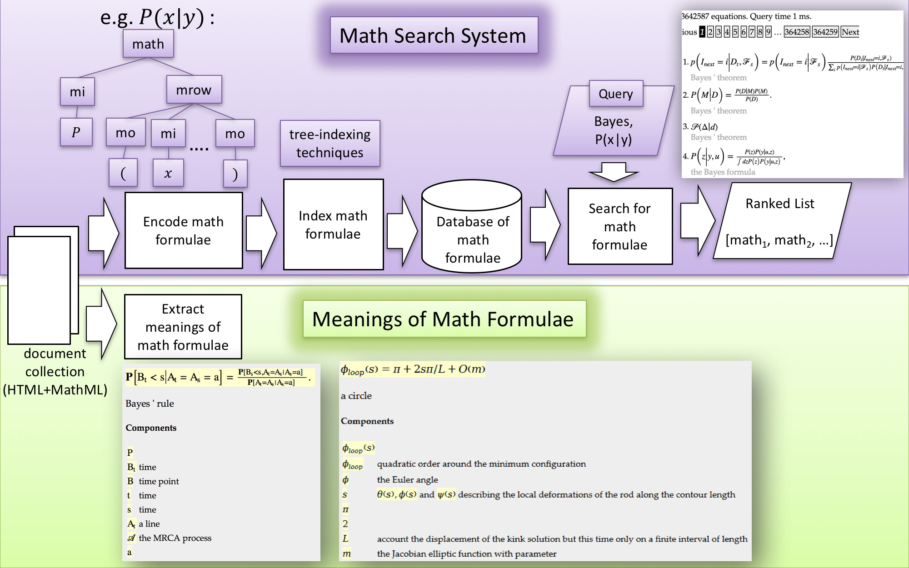Click 'quadratic order around the minimum configuration'
This screenshot has height=568, width=909.
tap(481, 464)
